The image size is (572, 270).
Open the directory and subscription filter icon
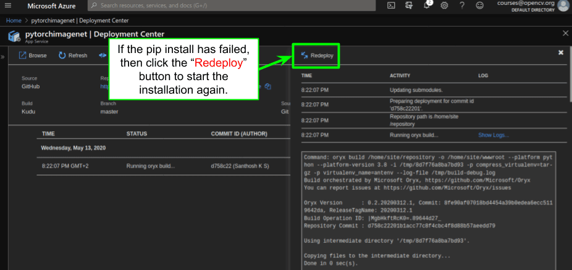(408, 6)
